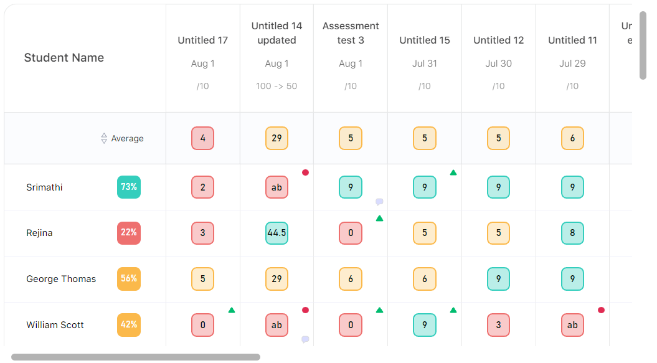The image size is (657, 363).
Task: Edit Rejina's 44.5 score cell
Action: point(277,233)
